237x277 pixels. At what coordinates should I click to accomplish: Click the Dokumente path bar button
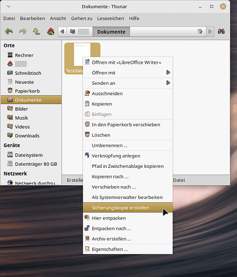111,32
